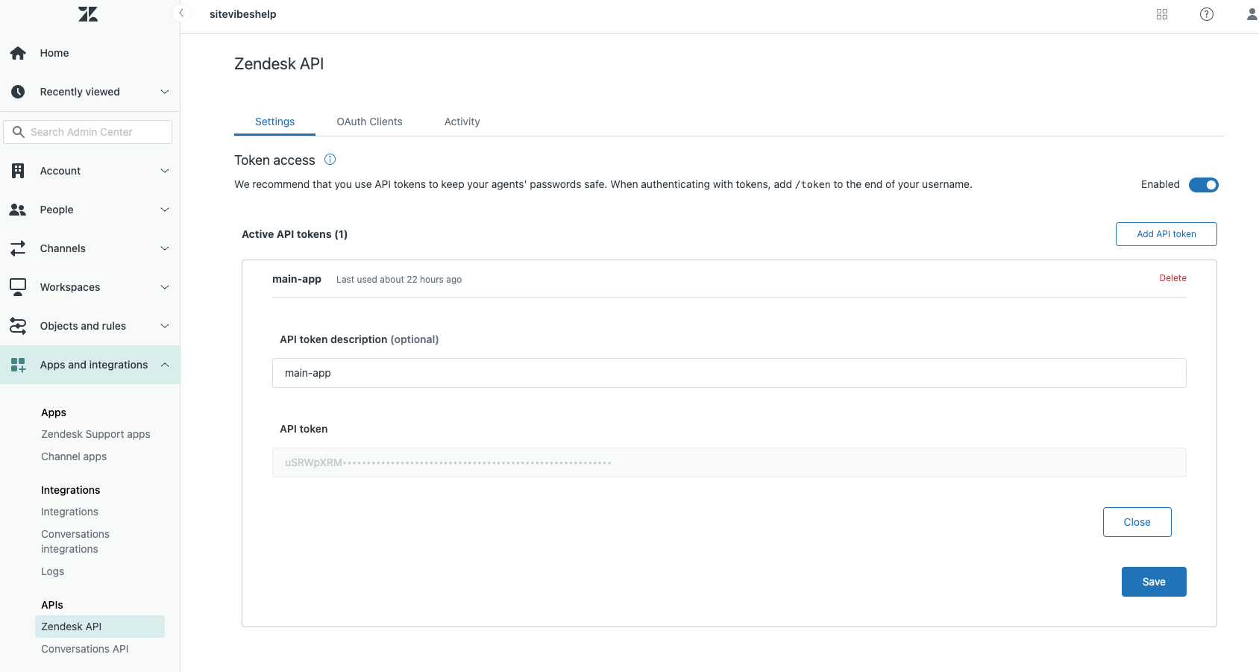Click the Active API tokens (1) heading
1259x672 pixels.
coord(295,234)
